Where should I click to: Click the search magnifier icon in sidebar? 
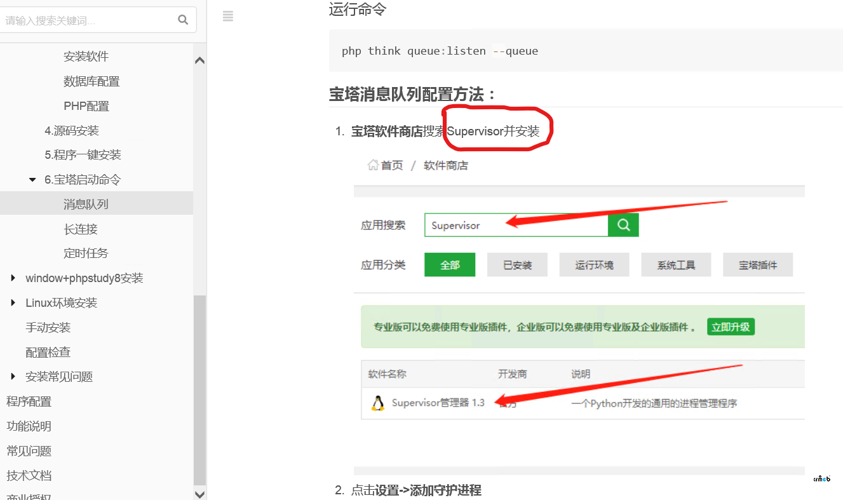[x=183, y=20]
